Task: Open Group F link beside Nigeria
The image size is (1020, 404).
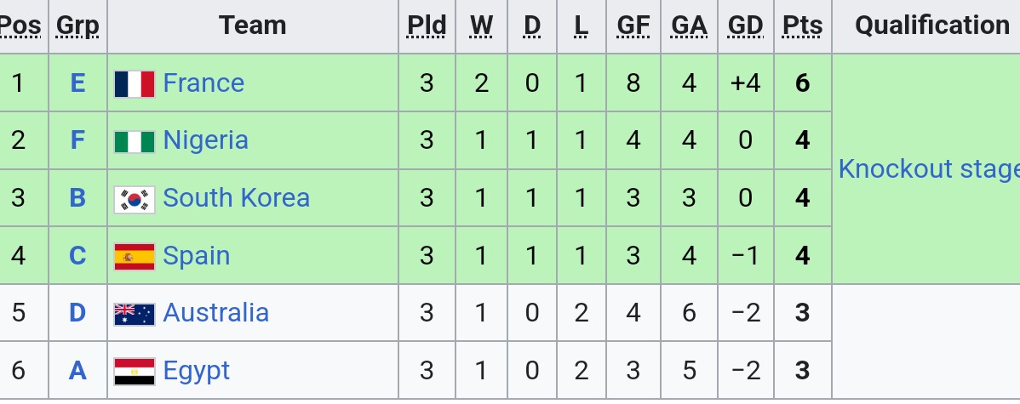Action: coord(77,140)
